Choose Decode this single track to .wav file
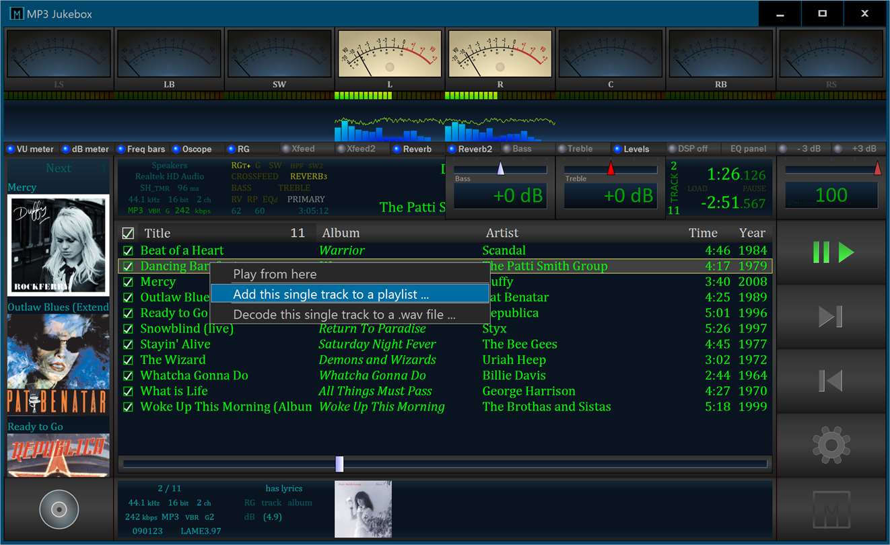This screenshot has width=890, height=545. [349, 314]
